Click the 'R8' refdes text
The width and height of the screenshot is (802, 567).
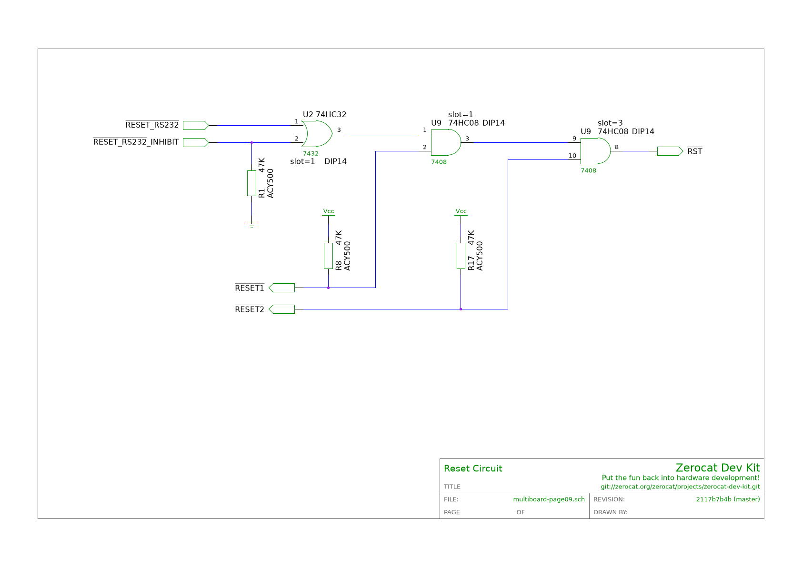[x=339, y=266]
